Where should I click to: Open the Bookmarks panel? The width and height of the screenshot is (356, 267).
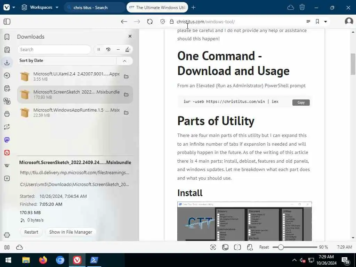pyautogui.click(x=7, y=37)
